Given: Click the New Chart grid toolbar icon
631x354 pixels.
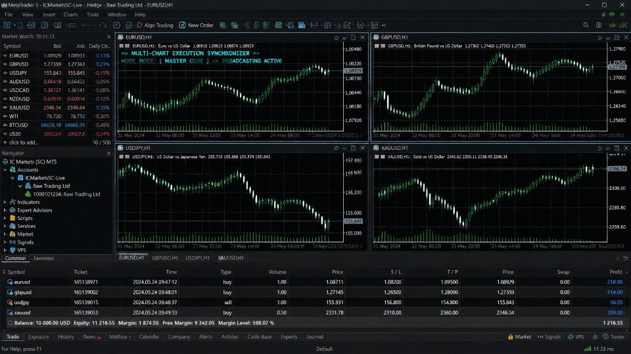Looking at the screenshot, I should coord(7,25).
